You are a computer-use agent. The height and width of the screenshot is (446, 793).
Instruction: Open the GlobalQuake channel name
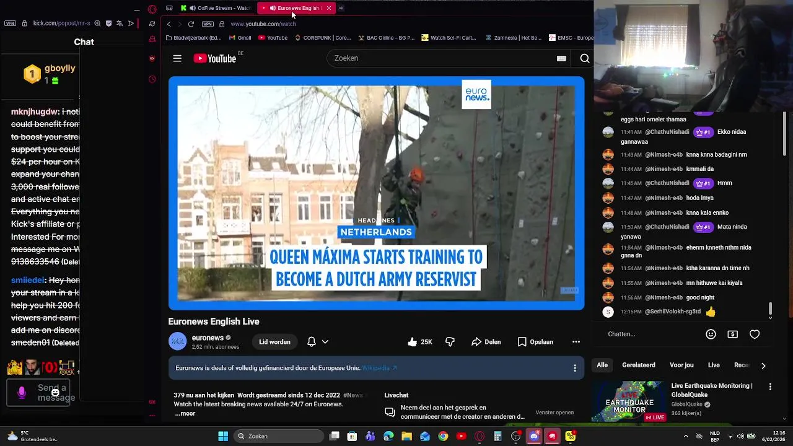coord(686,404)
